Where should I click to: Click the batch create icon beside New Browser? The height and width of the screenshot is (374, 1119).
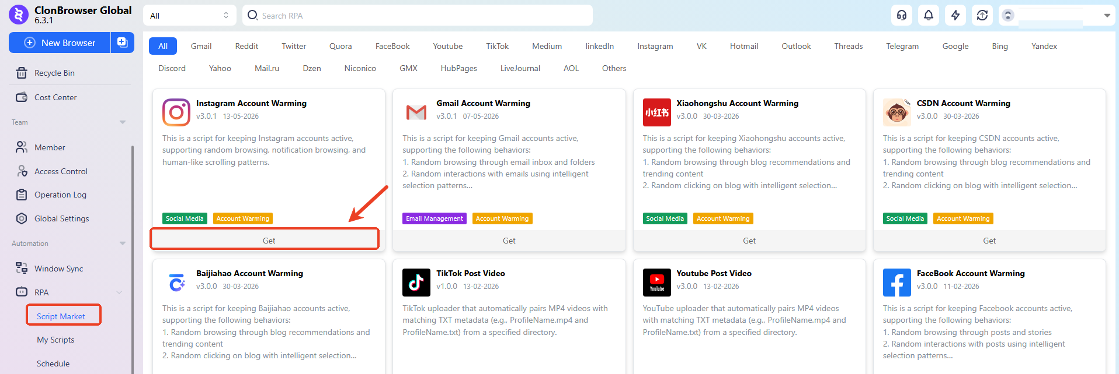point(122,43)
